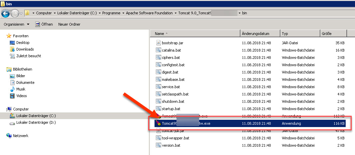The width and height of the screenshot is (355, 155).
Task: Click the file name tool-wrapper.bat
Action: [176, 138]
